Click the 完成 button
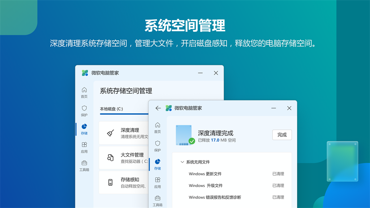Screen dimensions: 370x208 point(282,135)
